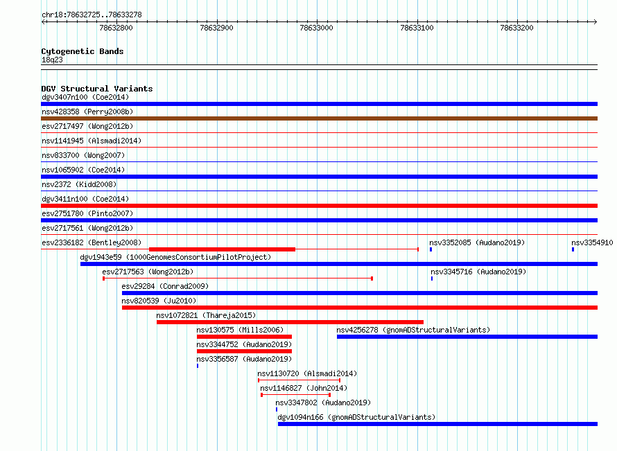The image size is (617, 451).
Task: Click the nsv1130720 (Alsmadi2014) red interval line
Action: pos(299,380)
